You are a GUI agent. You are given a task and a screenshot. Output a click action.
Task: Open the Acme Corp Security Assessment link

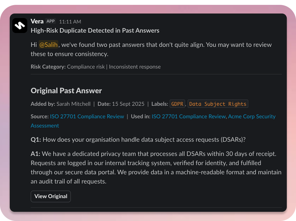pos(252,116)
